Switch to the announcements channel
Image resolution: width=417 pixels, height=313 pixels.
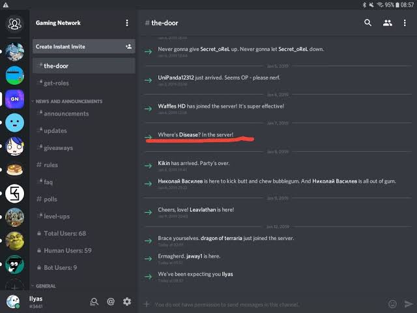click(66, 113)
